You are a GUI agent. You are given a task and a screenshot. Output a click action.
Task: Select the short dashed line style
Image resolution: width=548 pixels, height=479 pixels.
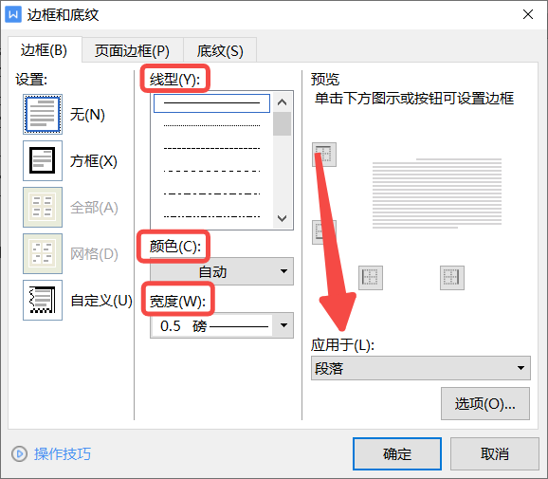click(x=211, y=148)
